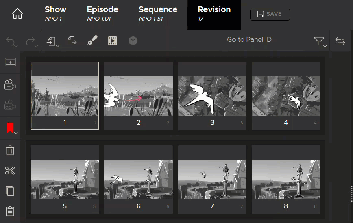The width and height of the screenshot is (353, 223).
Task: Click the scissors Cut icon
Action: pyautogui.click(x=10, y=170)
